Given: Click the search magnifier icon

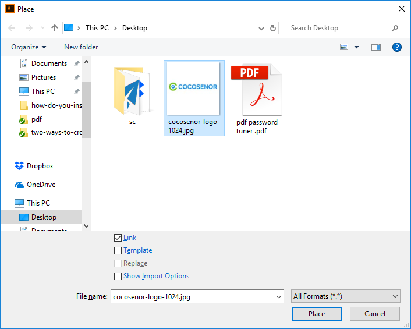Looking at the screenshot, I should point(395,28).
